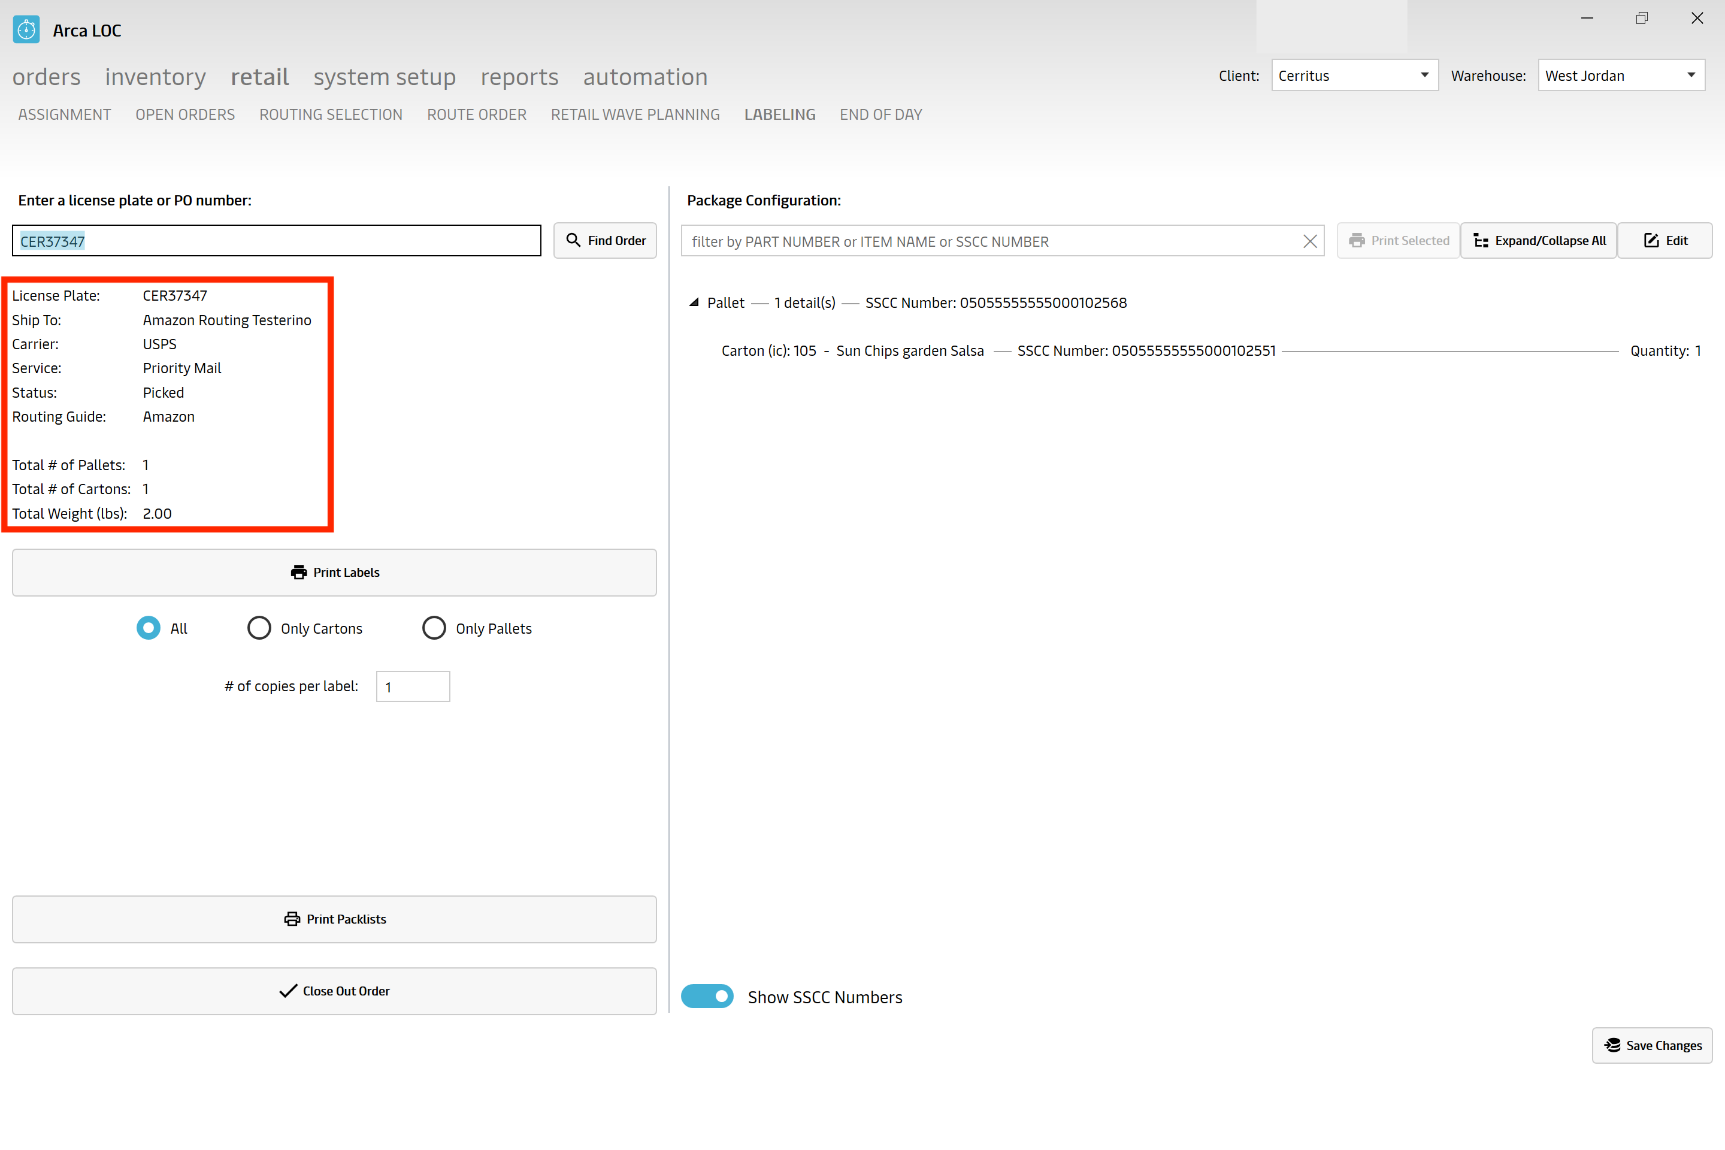
Task: Open the automation main menu
Action: (646, 77)
